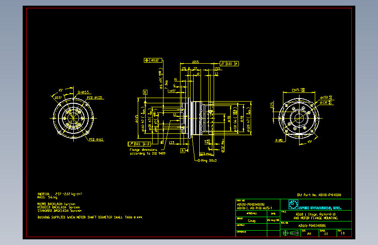378x245 pixels.
Task: Select the '62.5 max' dimension text
Action: (206, 153)
